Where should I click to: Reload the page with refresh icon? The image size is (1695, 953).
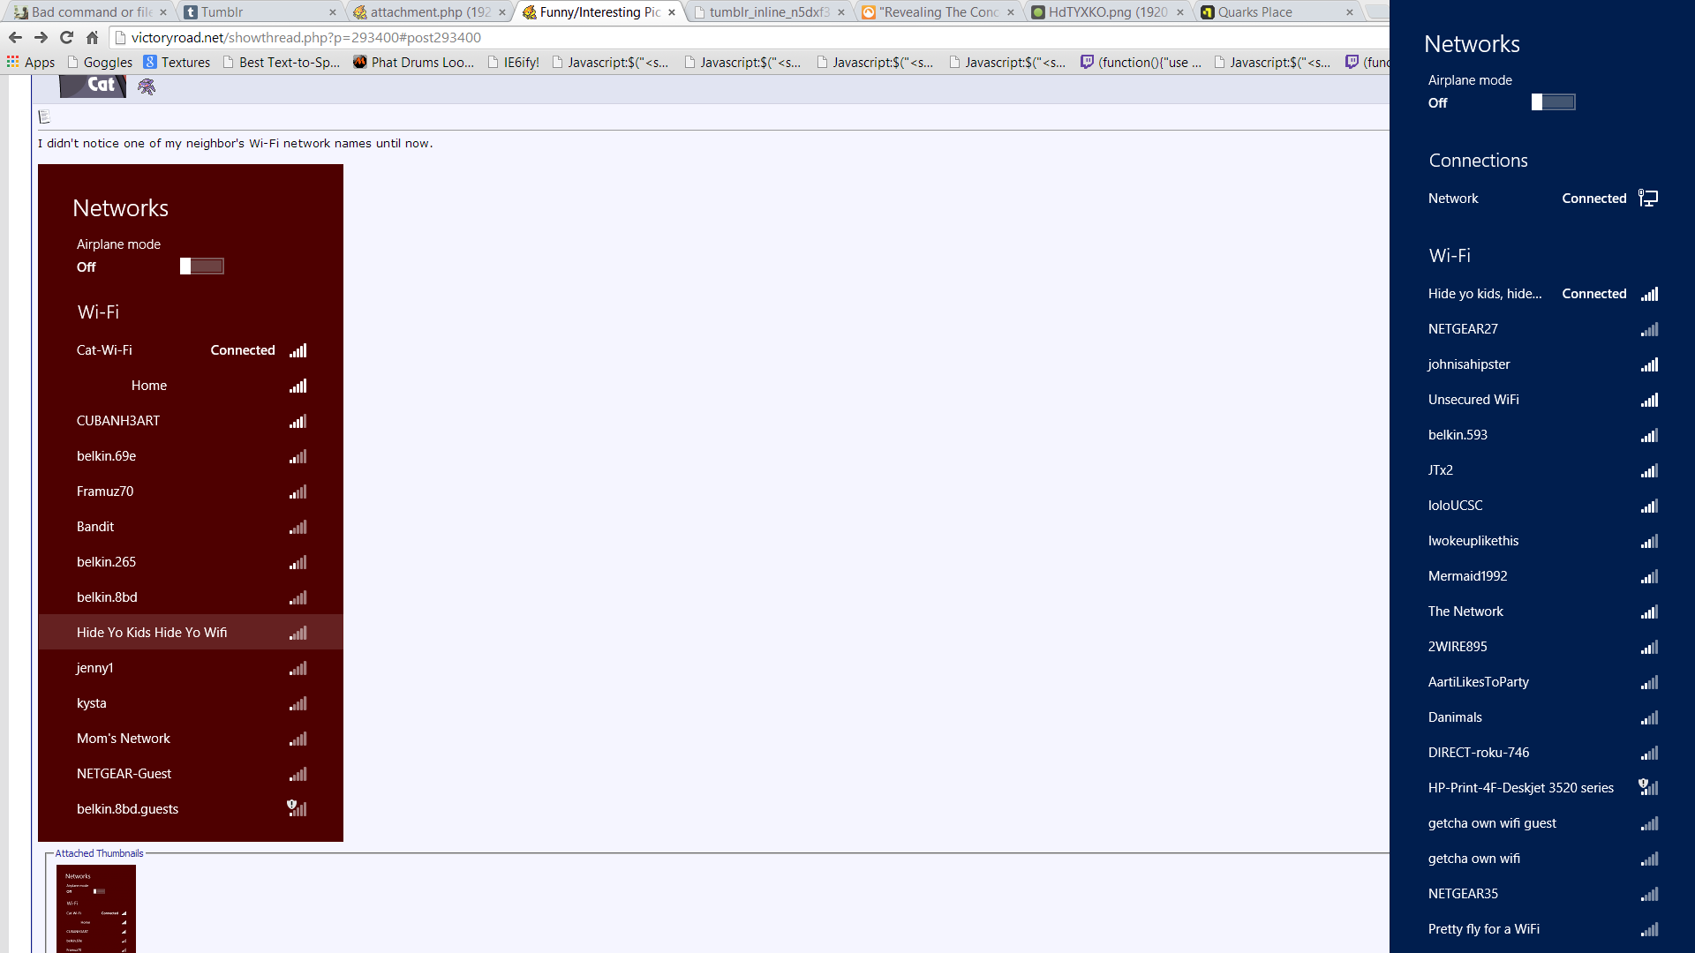click(66, 37)
